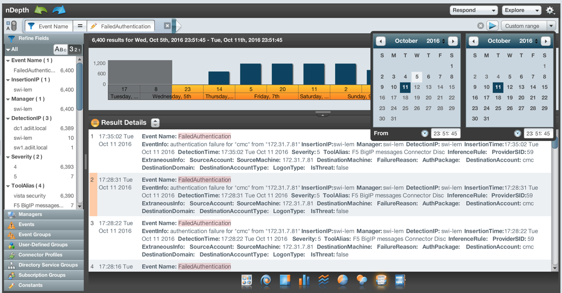Viewport: 562px width, 293px height.
Task: Collapse the InsertionIP field group
Action: pyautogui.click(x=8, y=80)
